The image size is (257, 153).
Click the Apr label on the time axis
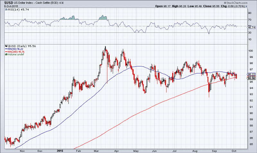pos(116,151)
